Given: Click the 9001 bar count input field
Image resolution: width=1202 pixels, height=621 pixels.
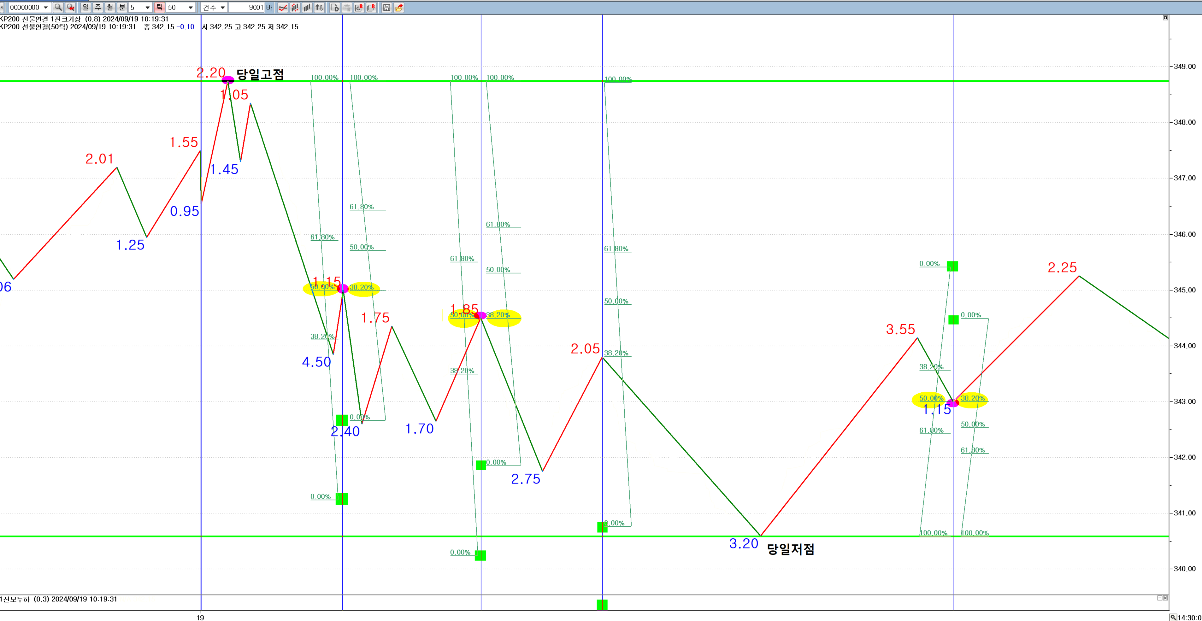Looking at the screenshot, I should point(246,8).
